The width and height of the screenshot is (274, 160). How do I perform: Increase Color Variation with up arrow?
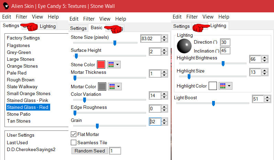coord(164,94)
